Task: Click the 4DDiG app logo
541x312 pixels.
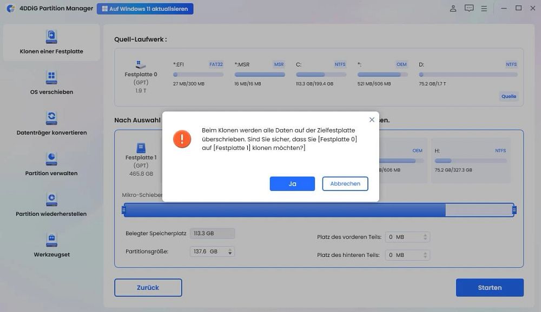Action: 10,8
